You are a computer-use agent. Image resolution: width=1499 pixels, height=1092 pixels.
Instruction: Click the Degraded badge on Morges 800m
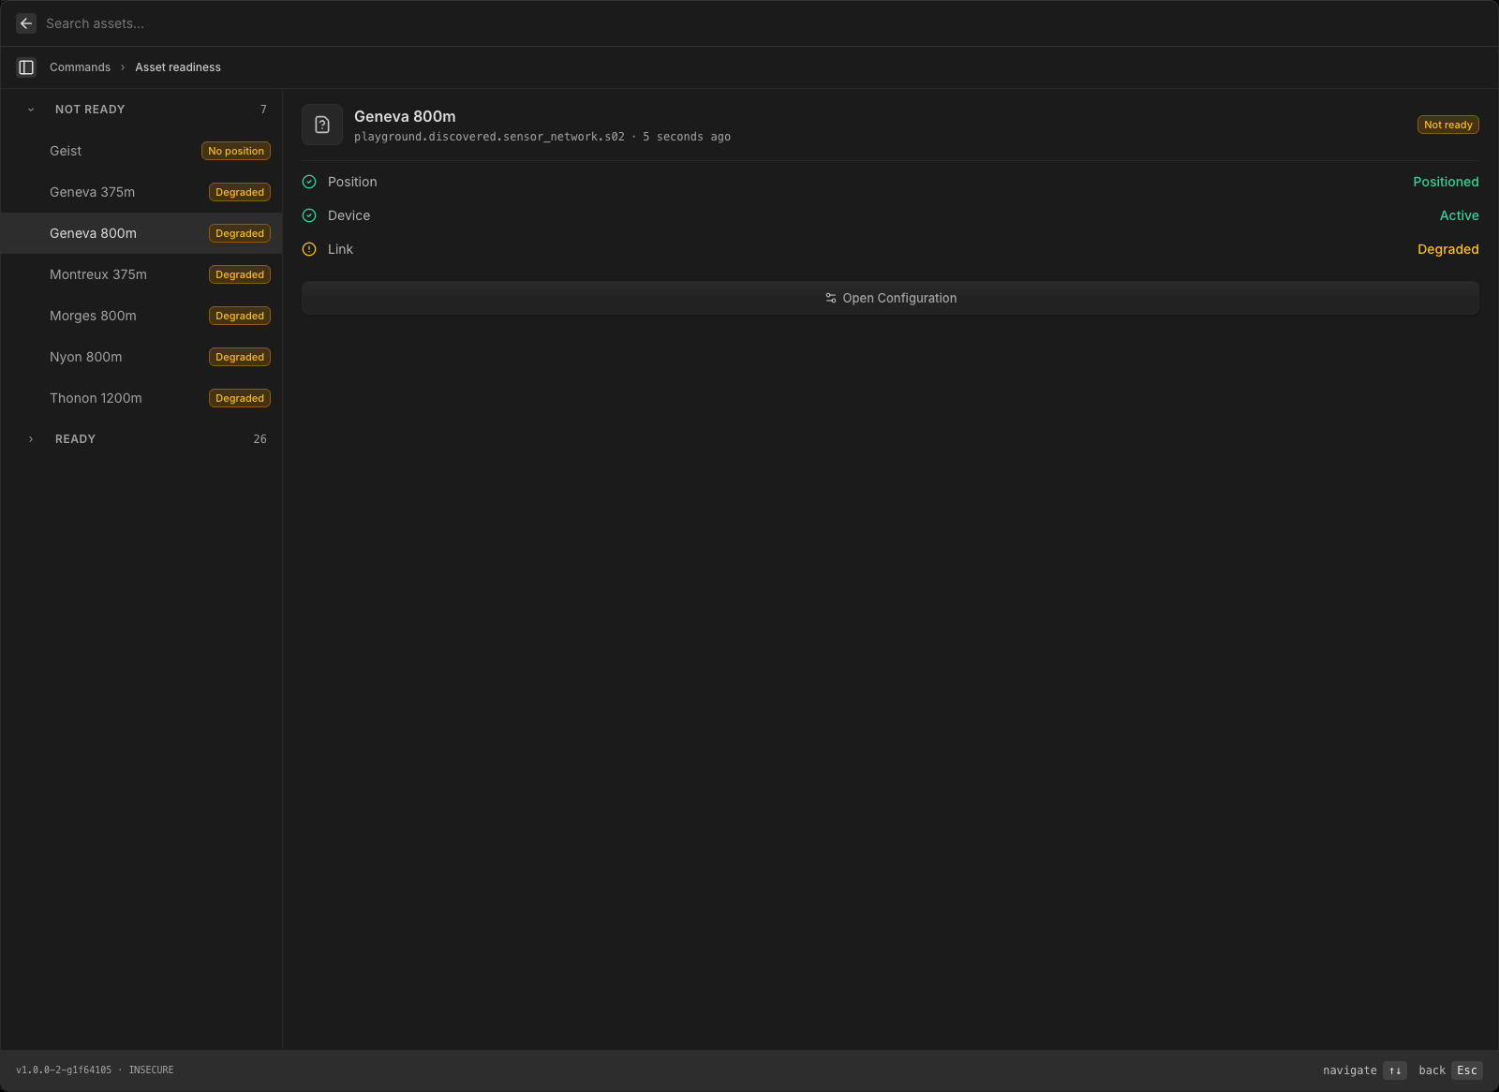[x=240, y=316]
